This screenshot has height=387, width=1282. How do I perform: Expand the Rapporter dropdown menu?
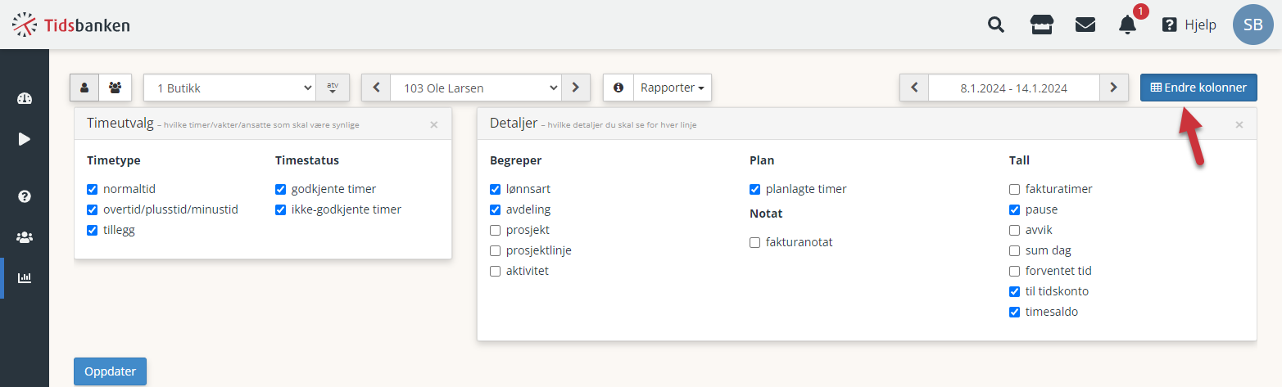point(673,88)
